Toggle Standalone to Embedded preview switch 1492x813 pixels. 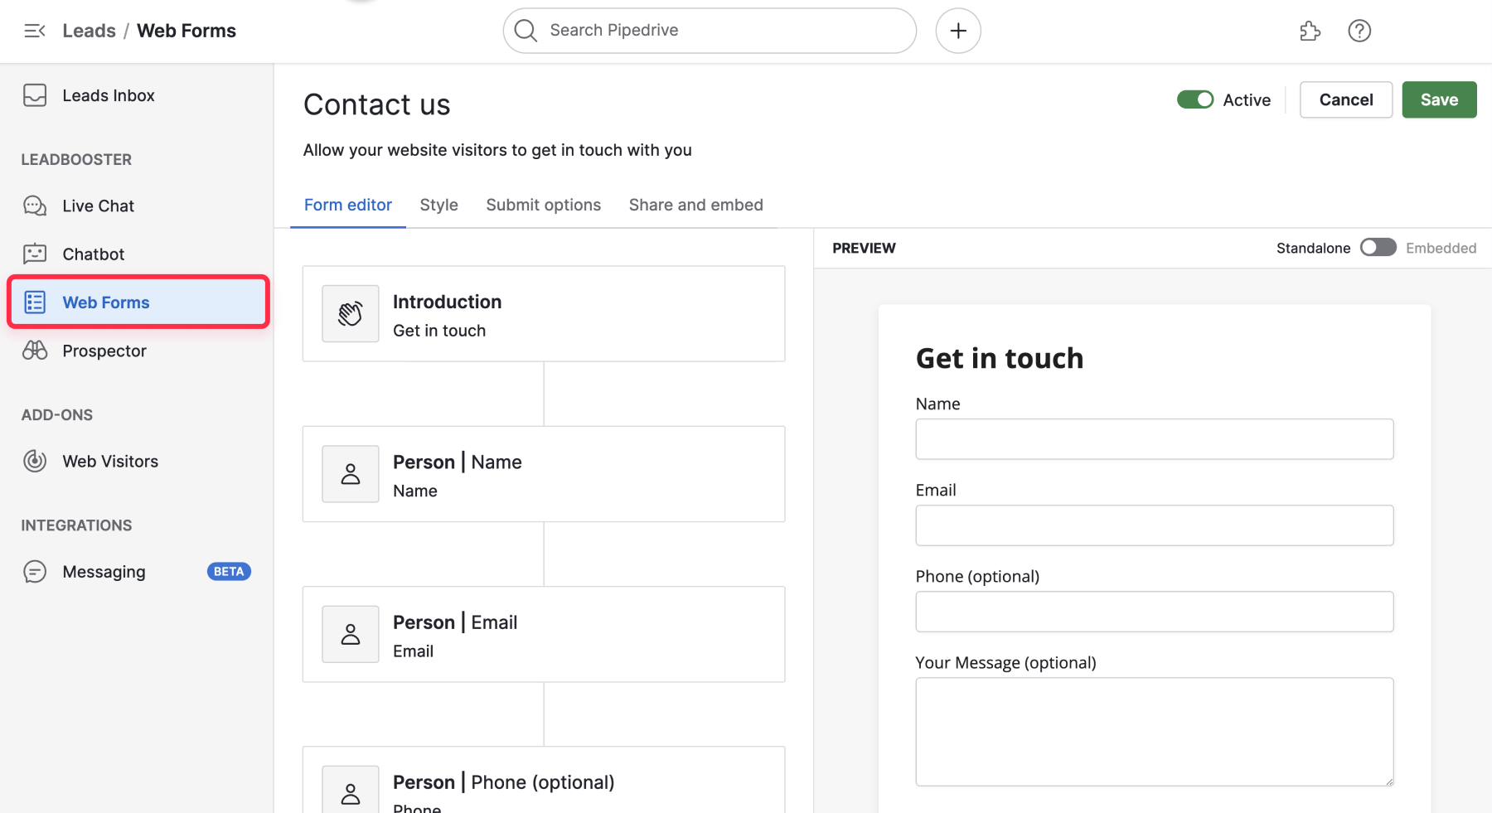1378,248
